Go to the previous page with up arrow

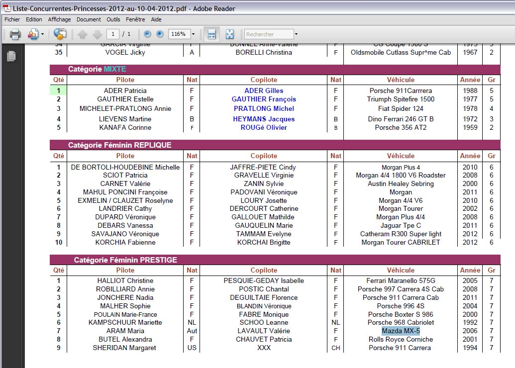(x=82, y=34)
